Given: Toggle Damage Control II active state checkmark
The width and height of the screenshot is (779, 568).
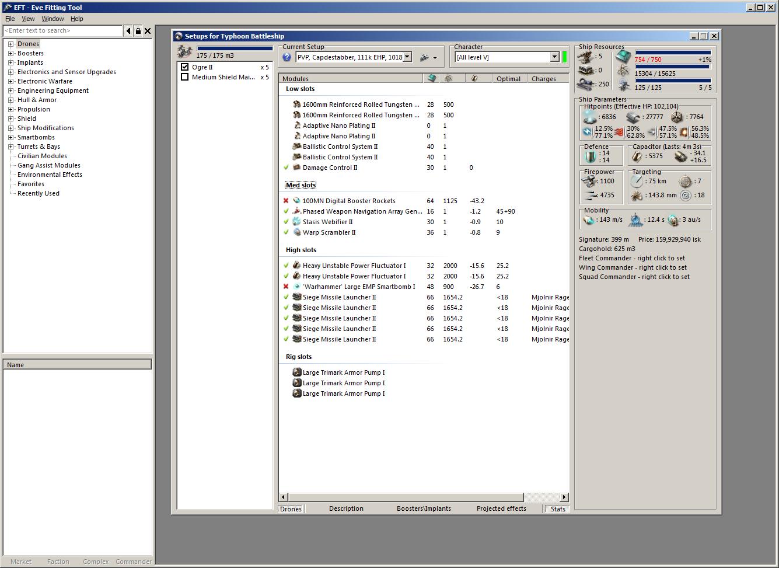Looking at the screenshot, I should 286,168.
